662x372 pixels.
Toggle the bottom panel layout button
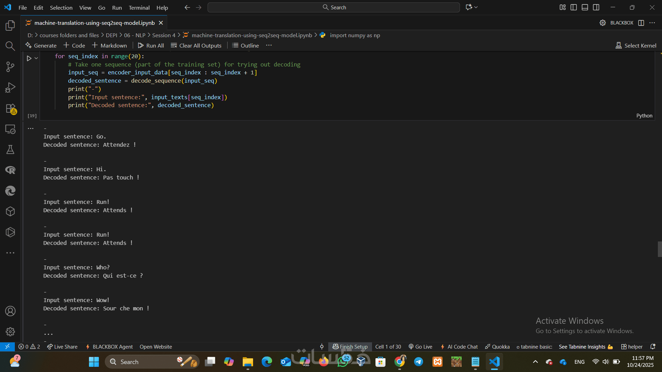[x=585, y=7]
